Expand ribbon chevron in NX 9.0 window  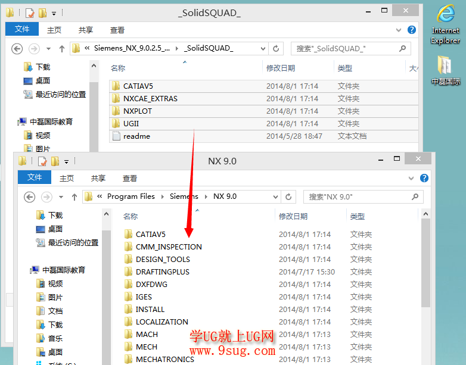click(411, 178)
